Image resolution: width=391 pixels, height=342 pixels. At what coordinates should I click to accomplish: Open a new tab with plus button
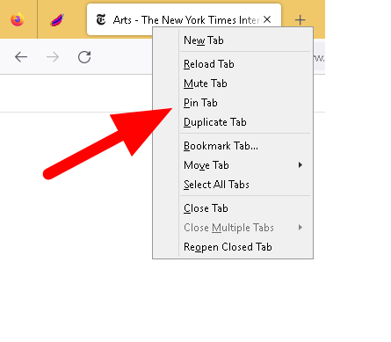coord(300,20)
